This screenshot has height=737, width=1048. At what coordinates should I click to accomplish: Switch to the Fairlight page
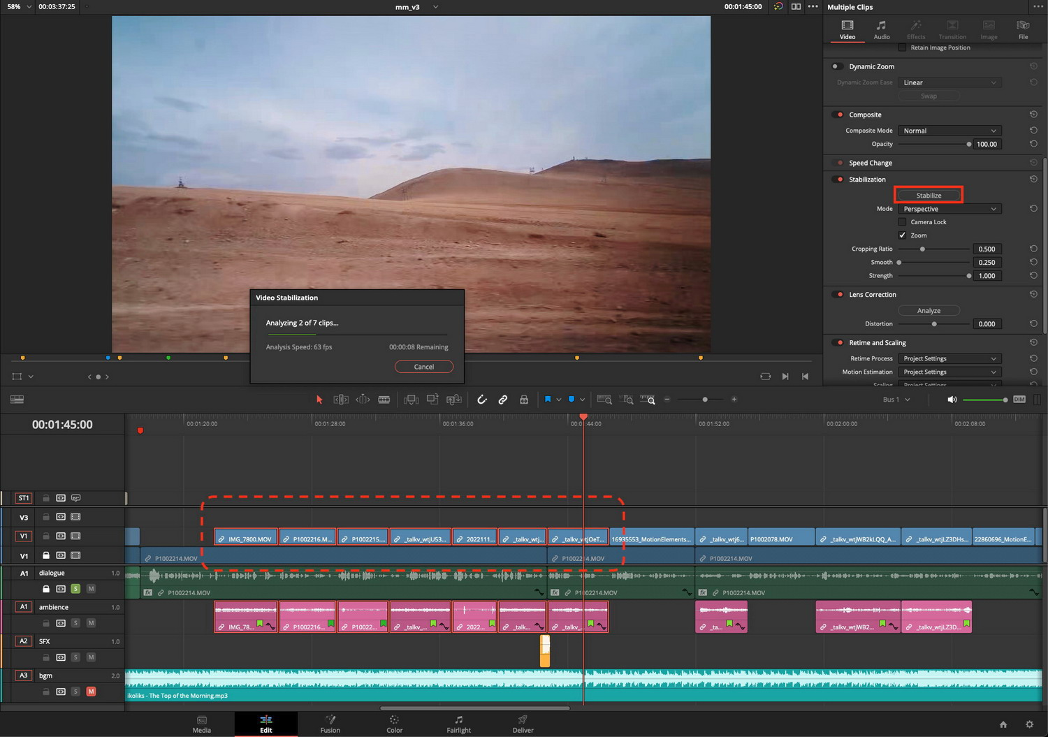[458, 724]
